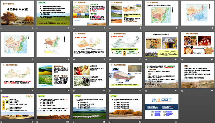Pick slide 20 quiz with red hills
Screen dimensions: 215x123
click(x=53, y=107)
